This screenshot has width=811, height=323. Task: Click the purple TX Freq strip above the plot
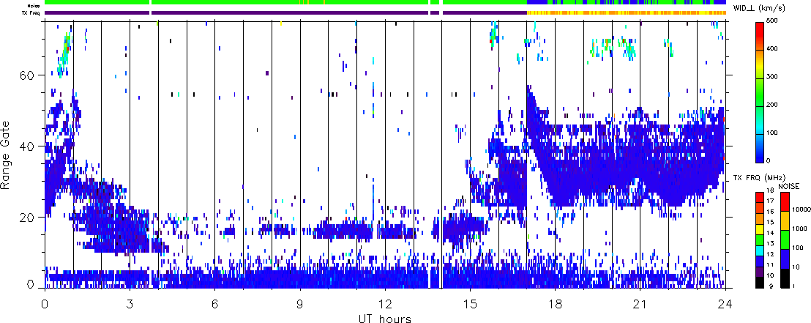point(285,12)
